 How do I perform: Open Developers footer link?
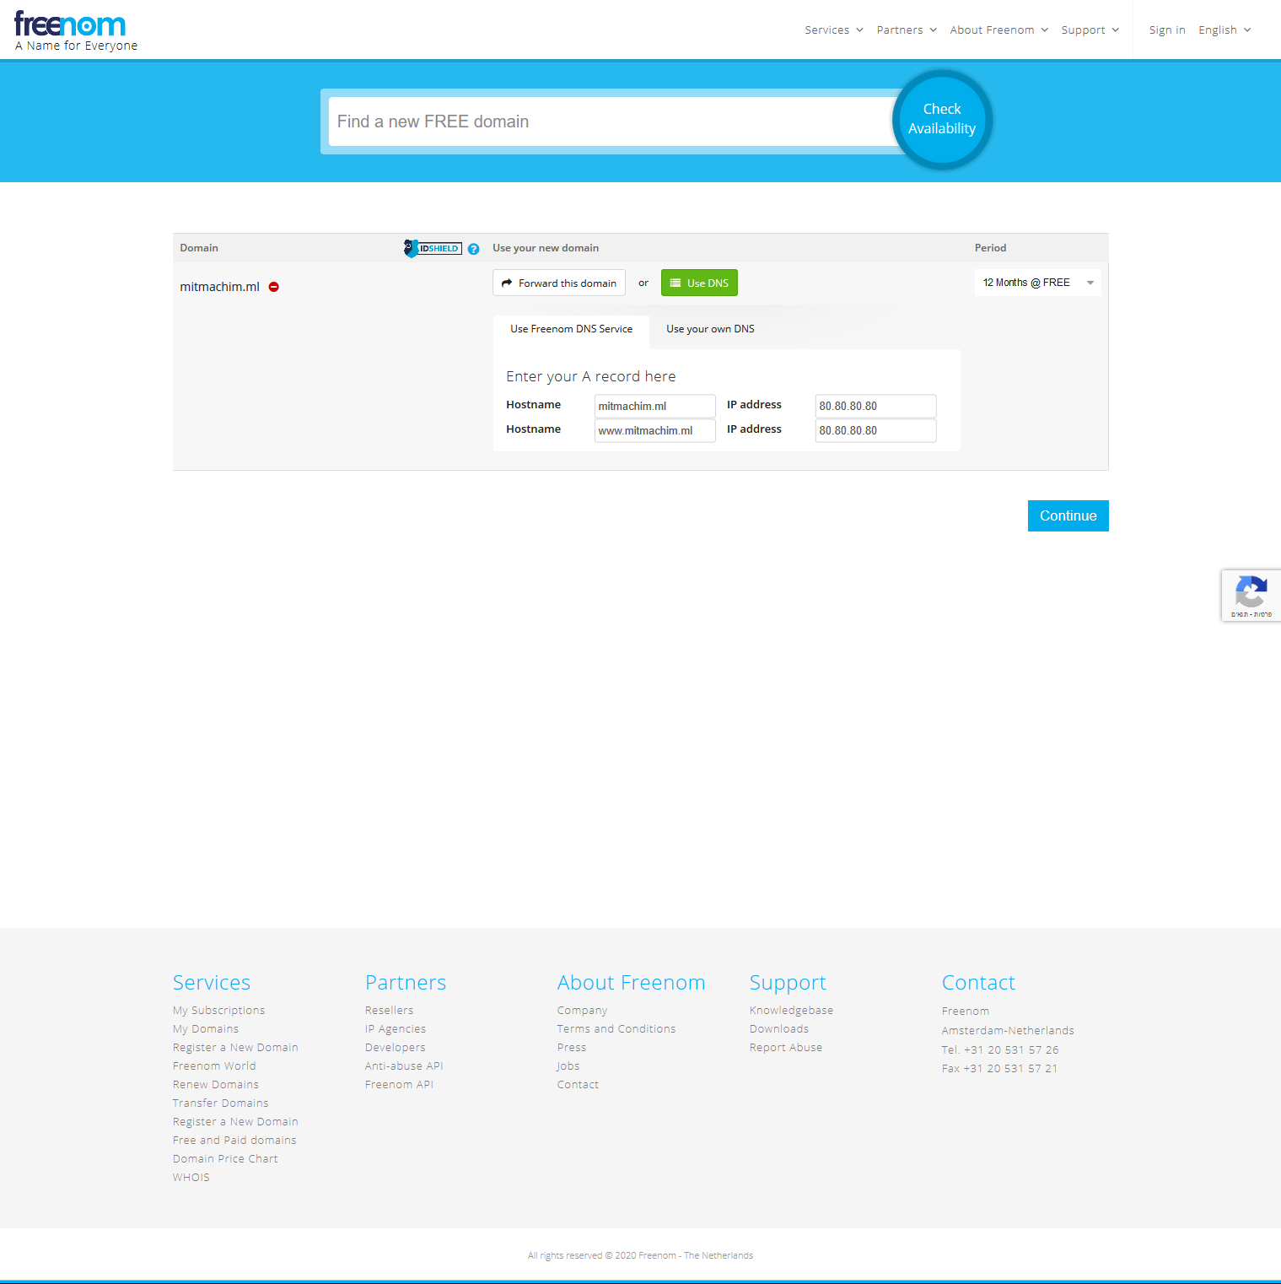point(395,1047)
